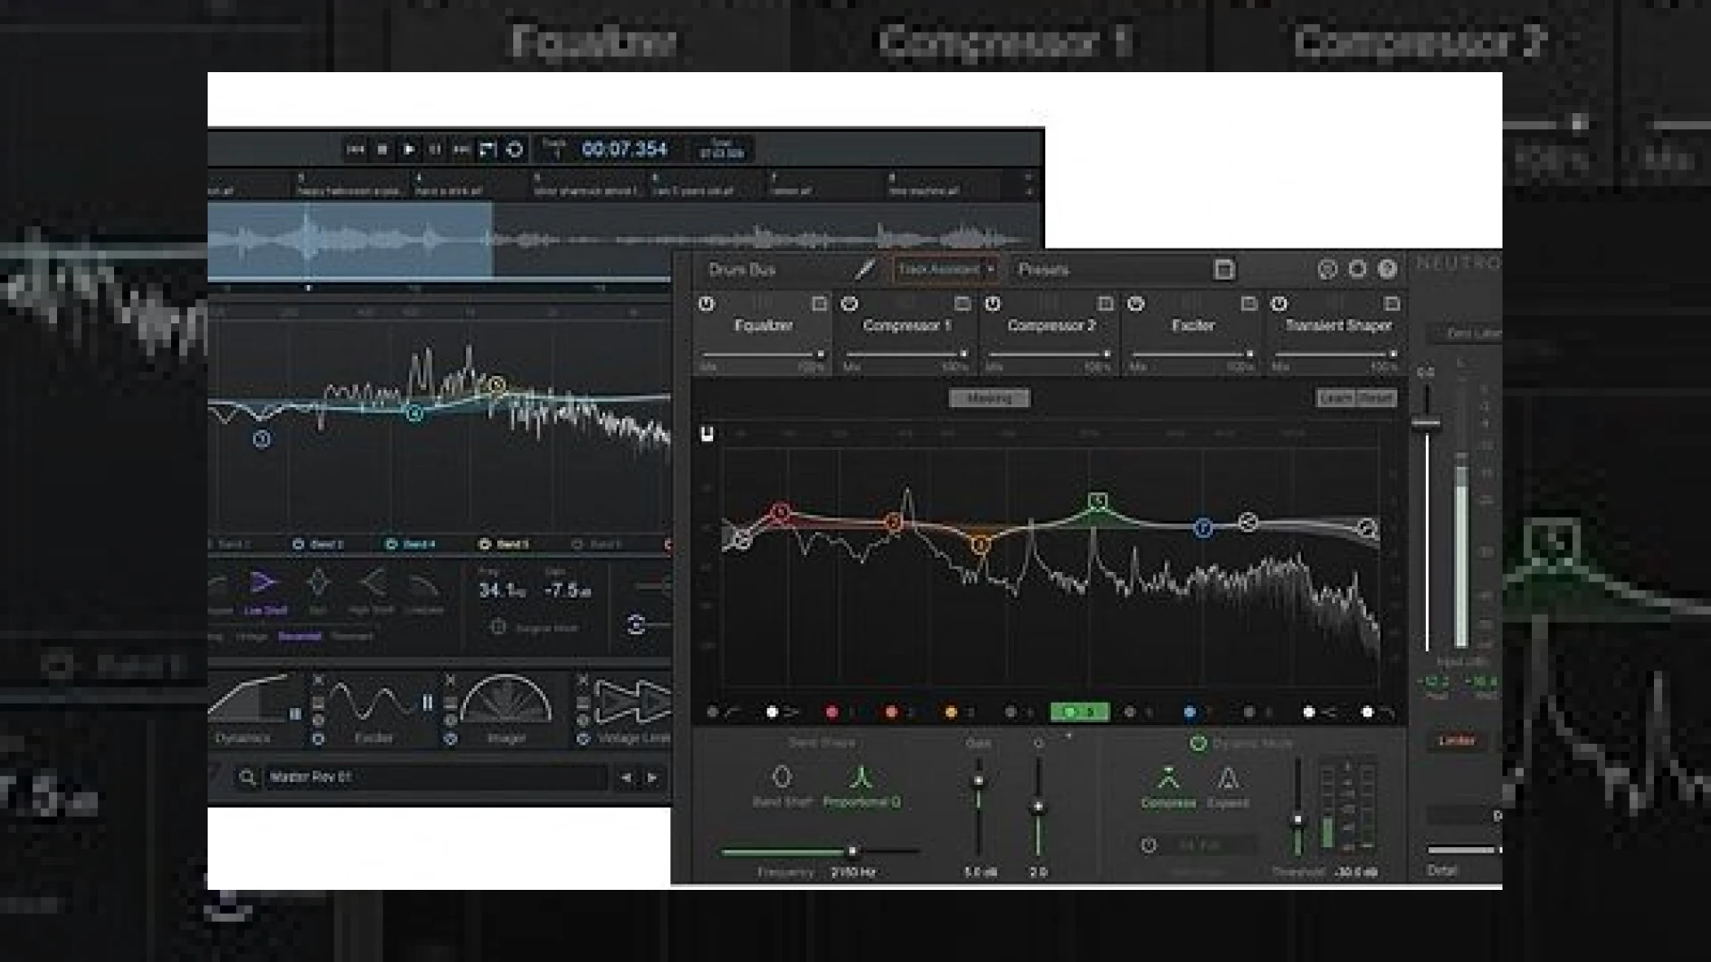1711x962 pixels.
Task: Adjust the Compressor 1 Mix slider
Action: (905, 355)
